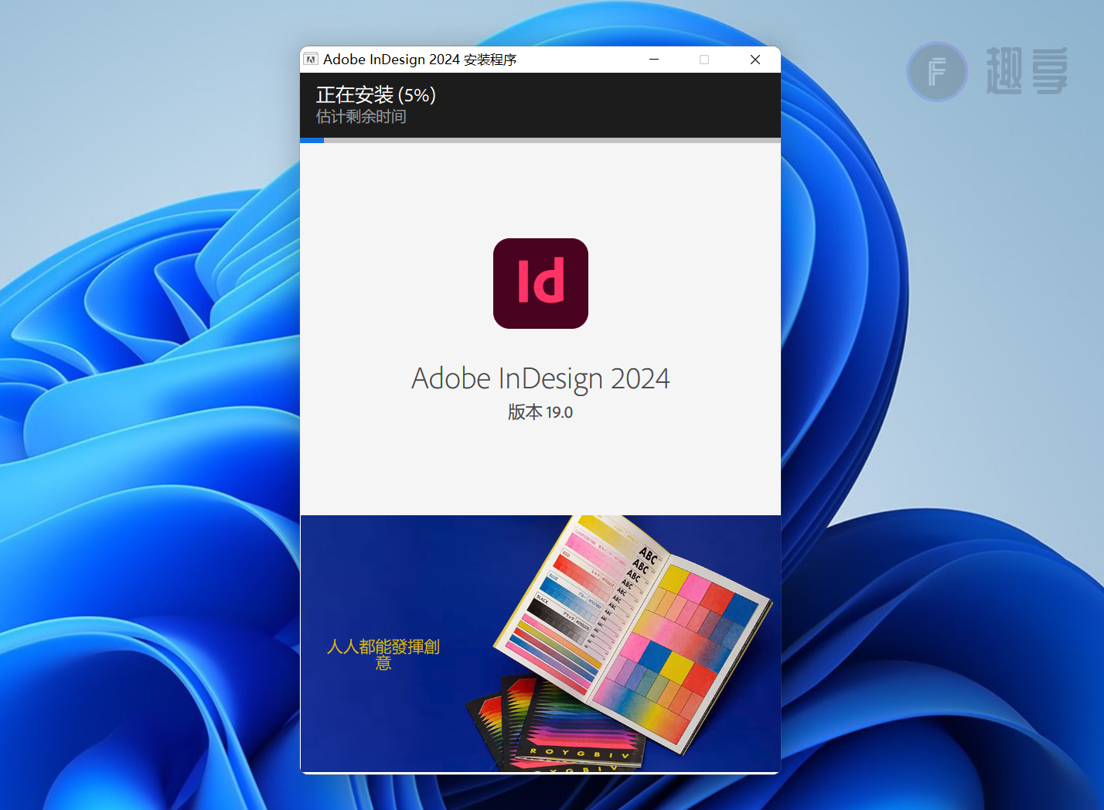Click the disabled maximize button
1104x810 pixels.
point(704,60)
